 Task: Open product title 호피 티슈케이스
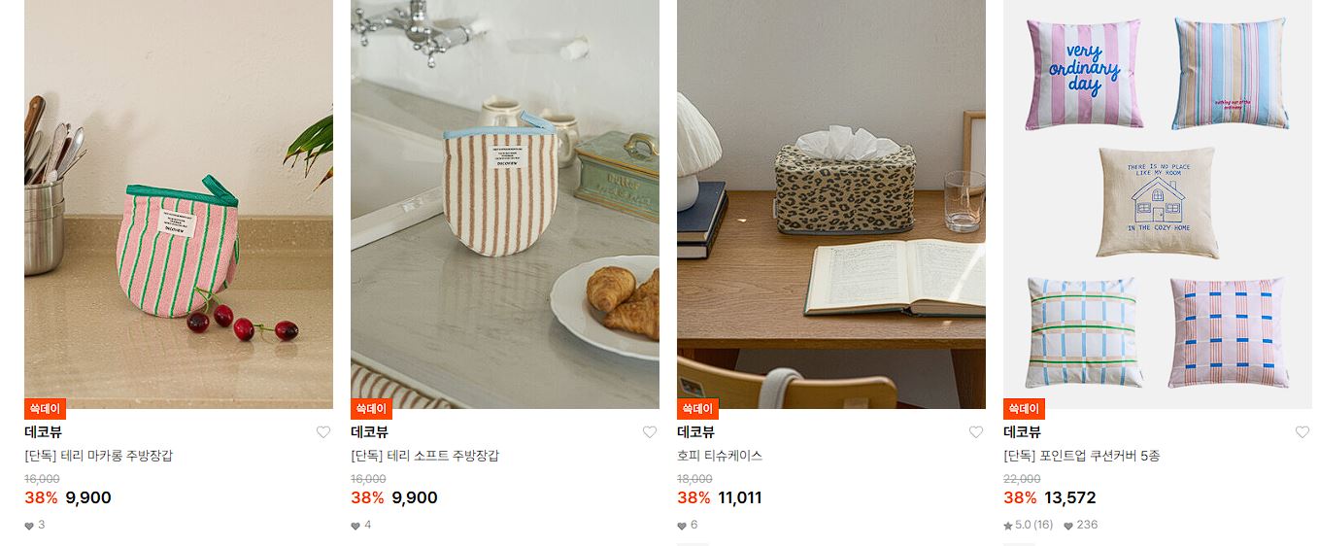720,456
